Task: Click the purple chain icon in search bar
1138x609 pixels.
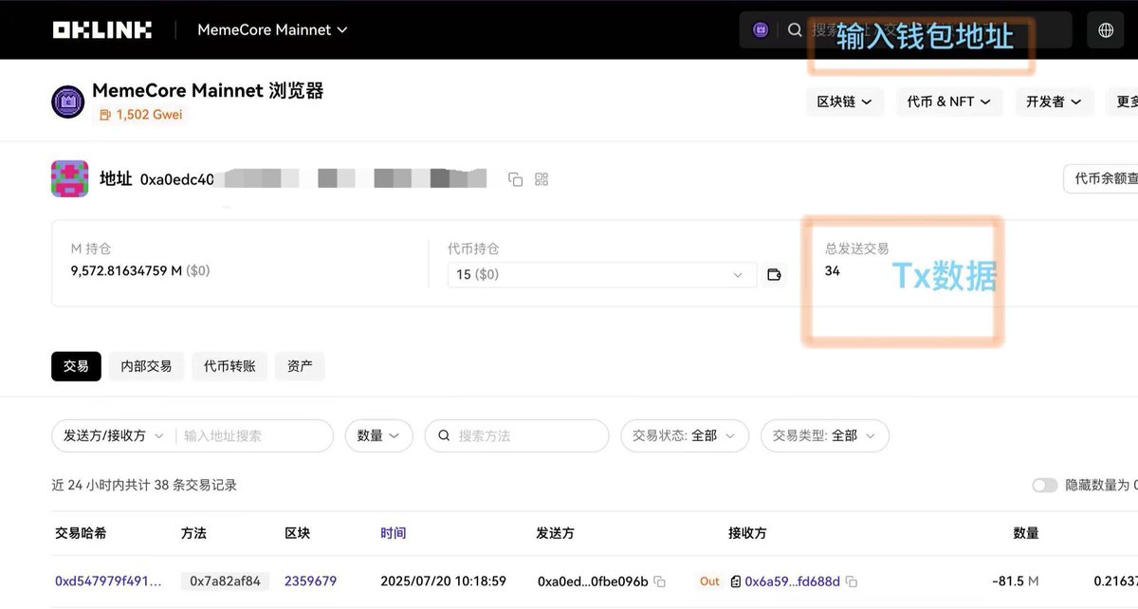Action: [761, 29]
